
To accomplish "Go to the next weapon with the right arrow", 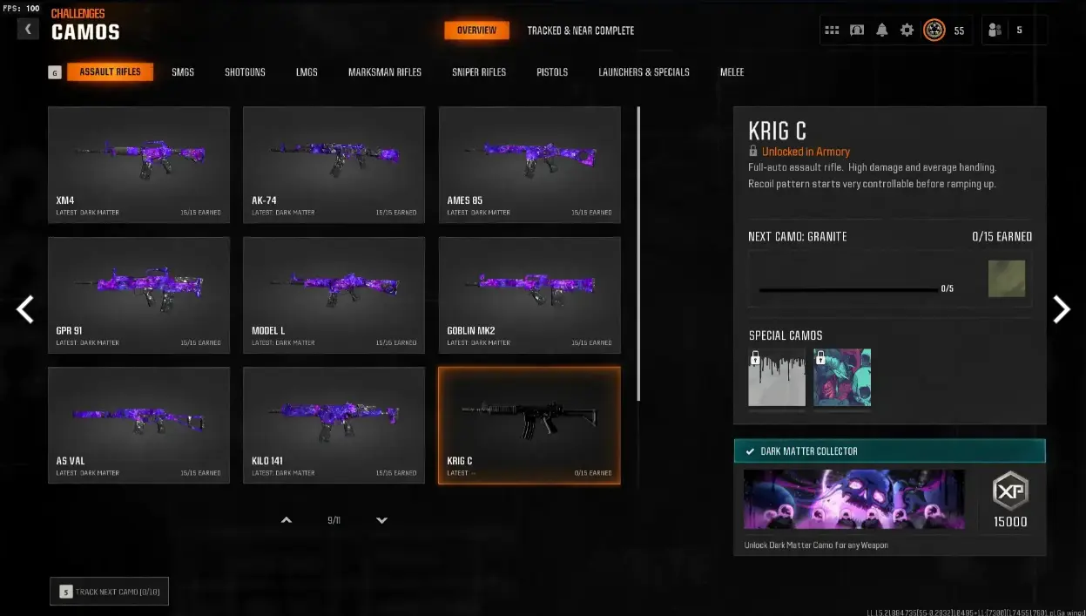I will point(1061,308).
